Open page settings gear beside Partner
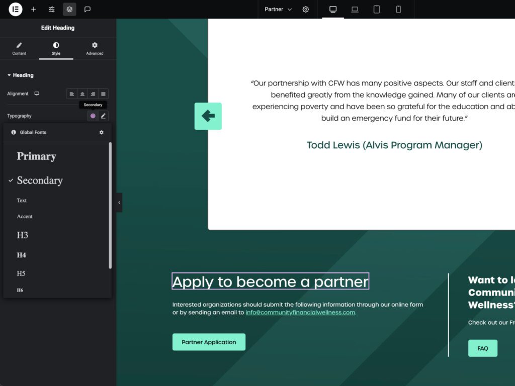This screenshot has width=515, height=386. pos(306,9)
